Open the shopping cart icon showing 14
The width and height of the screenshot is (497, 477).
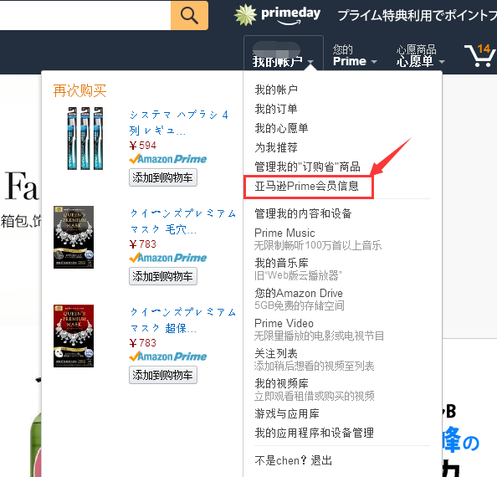pos(480,55)
